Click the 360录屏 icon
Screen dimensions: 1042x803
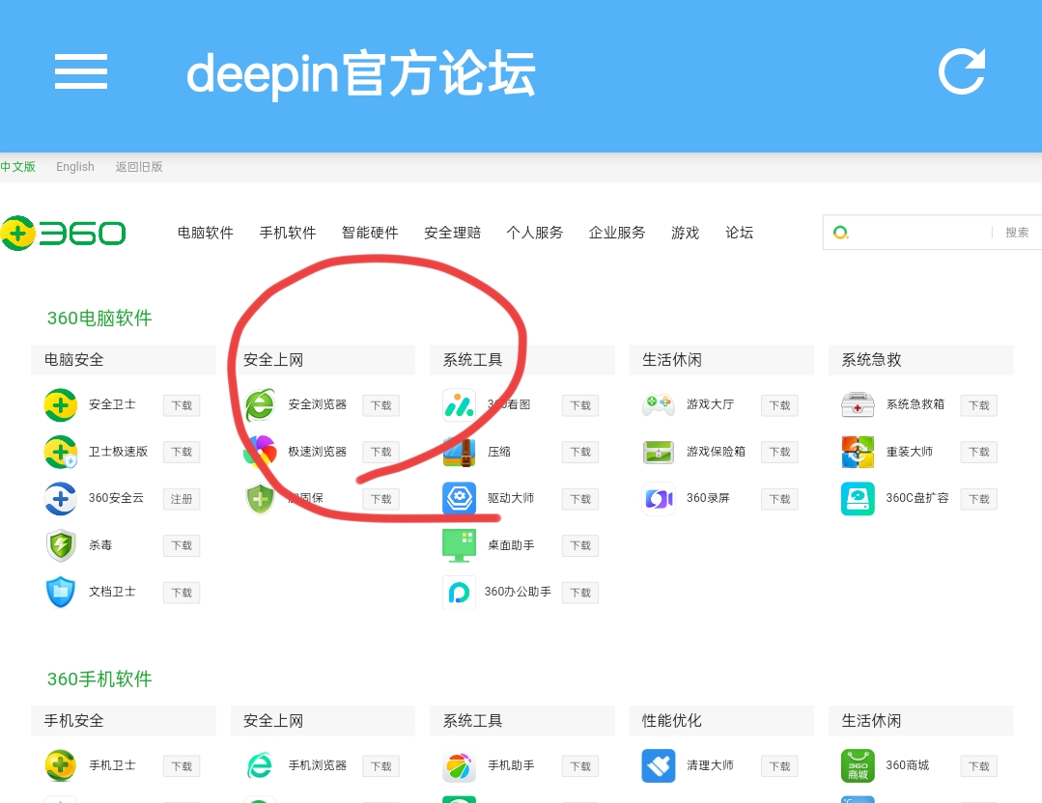[659, 498]
